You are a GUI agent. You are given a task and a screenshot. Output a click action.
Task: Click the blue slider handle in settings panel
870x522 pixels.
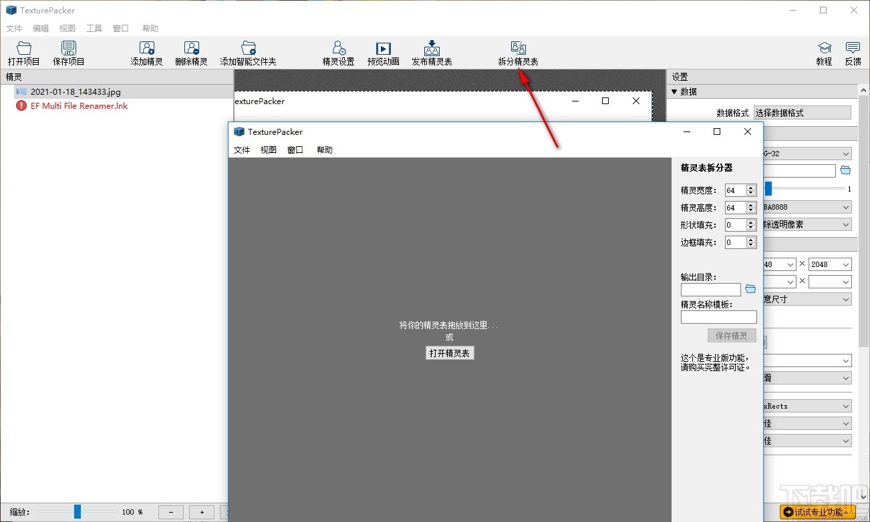[x=768, y=189]
